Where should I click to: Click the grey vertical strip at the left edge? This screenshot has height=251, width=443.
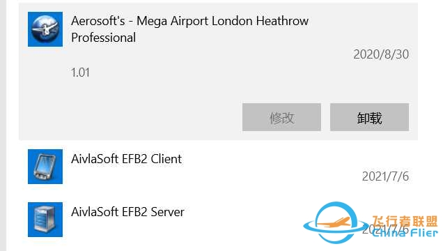click(x=3, y=125)
